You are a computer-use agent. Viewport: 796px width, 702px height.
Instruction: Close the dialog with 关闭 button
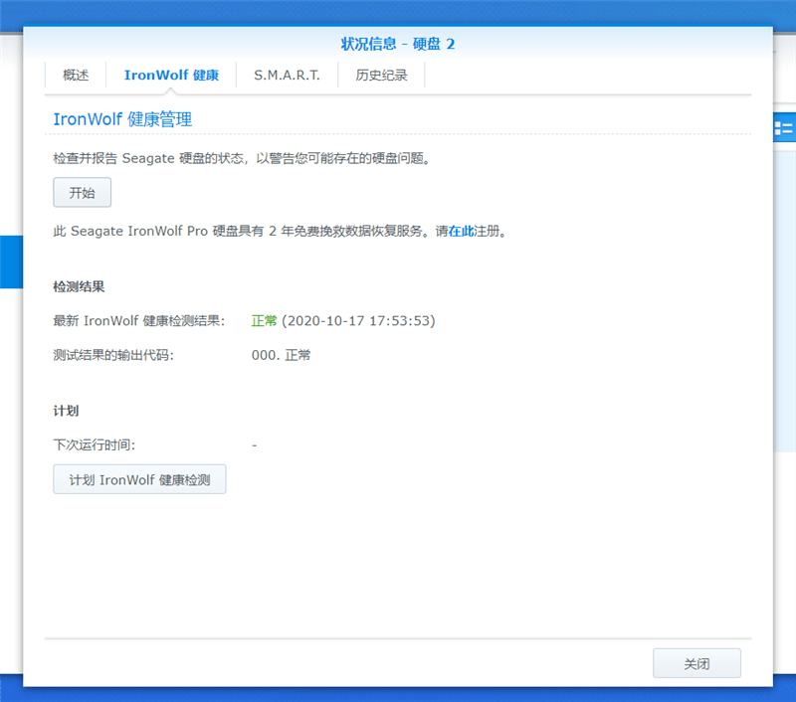[696, 663]
